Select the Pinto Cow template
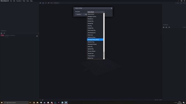Viewport: 186px width, 104px height. [95, 35]
